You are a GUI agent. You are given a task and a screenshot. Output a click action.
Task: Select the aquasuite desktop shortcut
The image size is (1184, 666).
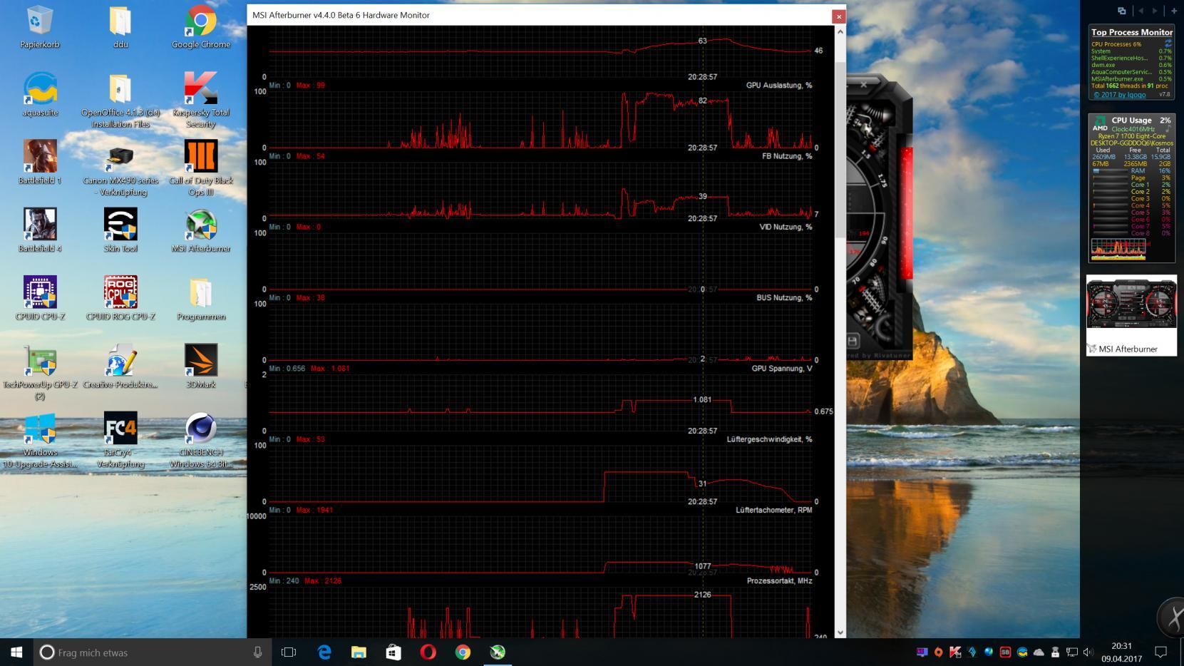pos(40,95)
